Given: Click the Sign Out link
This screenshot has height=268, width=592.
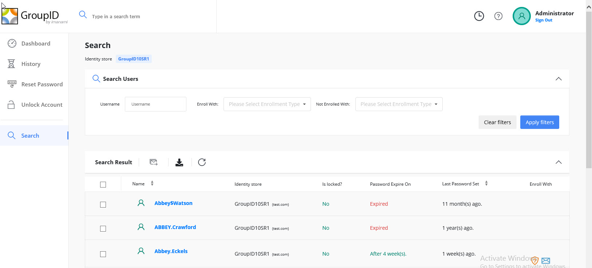Looking at the screenshot, I should (544, 20).
